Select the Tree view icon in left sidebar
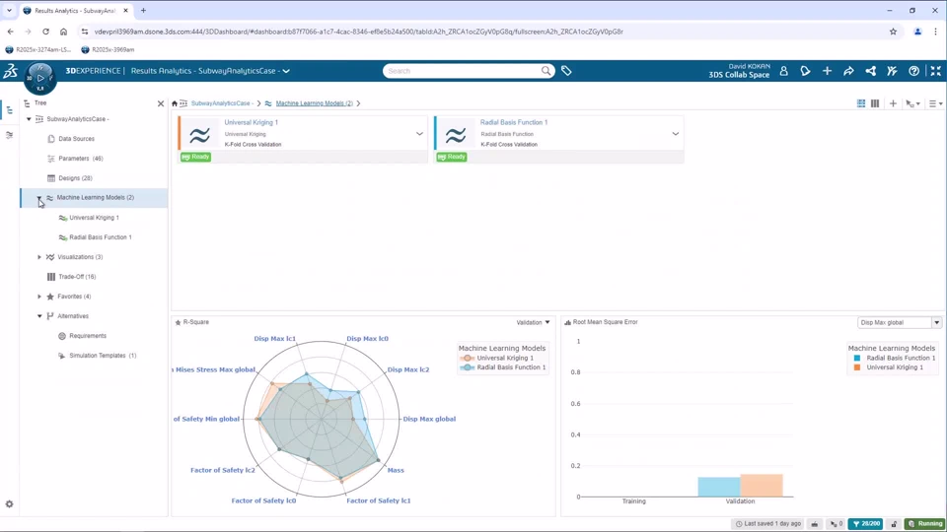The height and width of the screenshot is (532, 947). pos(9,110)
